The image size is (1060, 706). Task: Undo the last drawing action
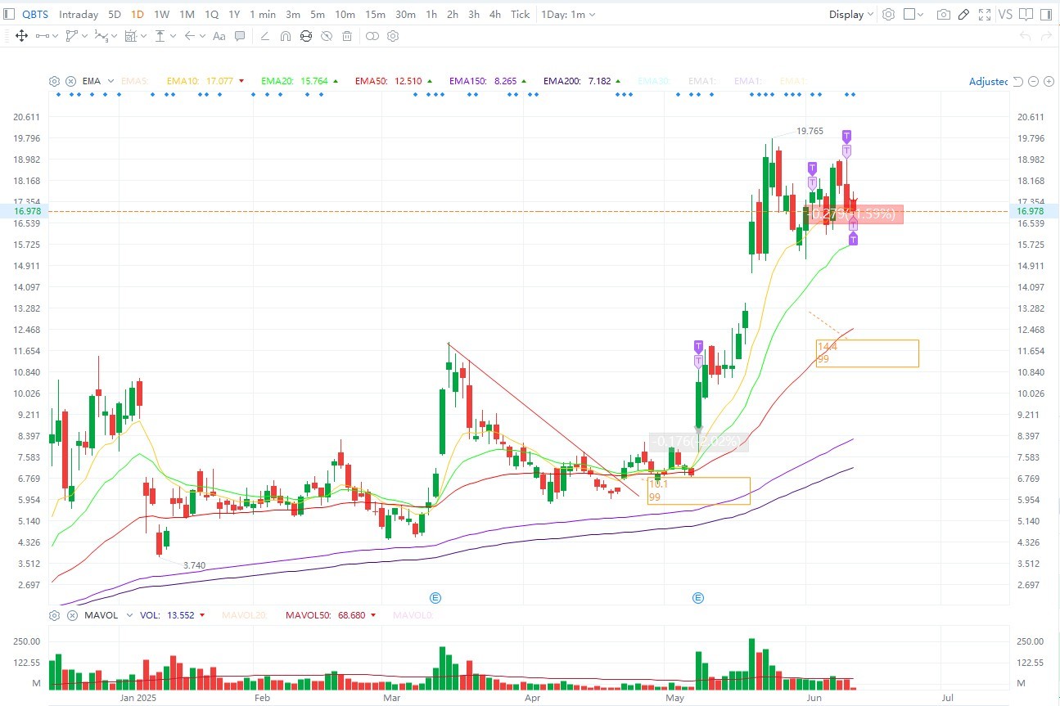(x=1026, y=36)
